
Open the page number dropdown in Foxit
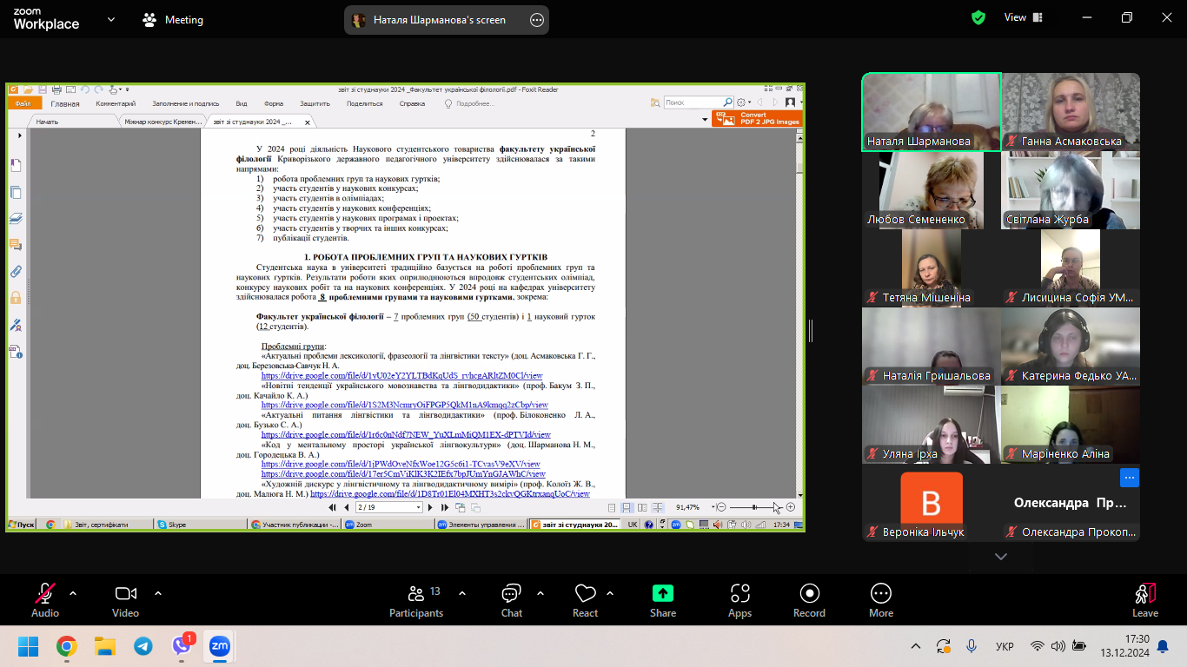tap(419, 507)
